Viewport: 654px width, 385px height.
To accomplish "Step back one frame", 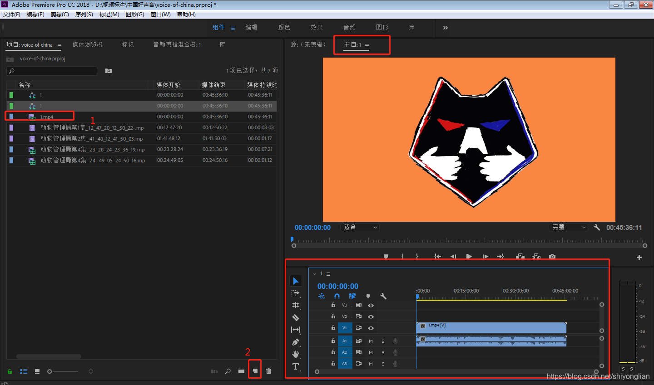I will click(x=453, y=256).
